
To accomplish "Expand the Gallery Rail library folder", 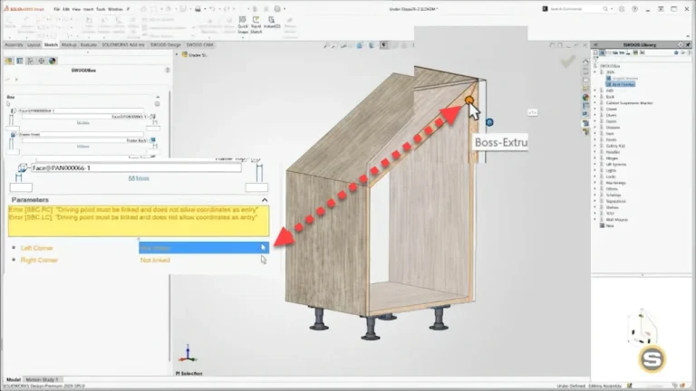I will (x=595, y=146).
